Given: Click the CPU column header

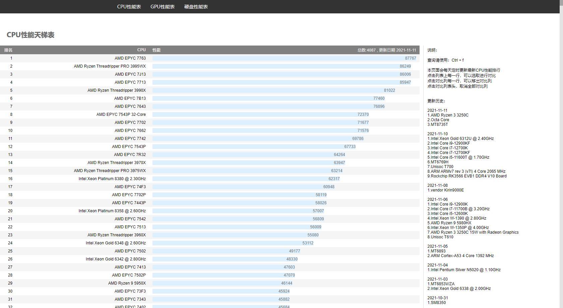Looking at the screenshot, I should coord(141,50).
